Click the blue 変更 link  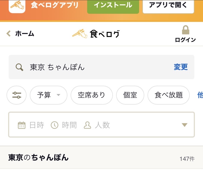[181, 67]
